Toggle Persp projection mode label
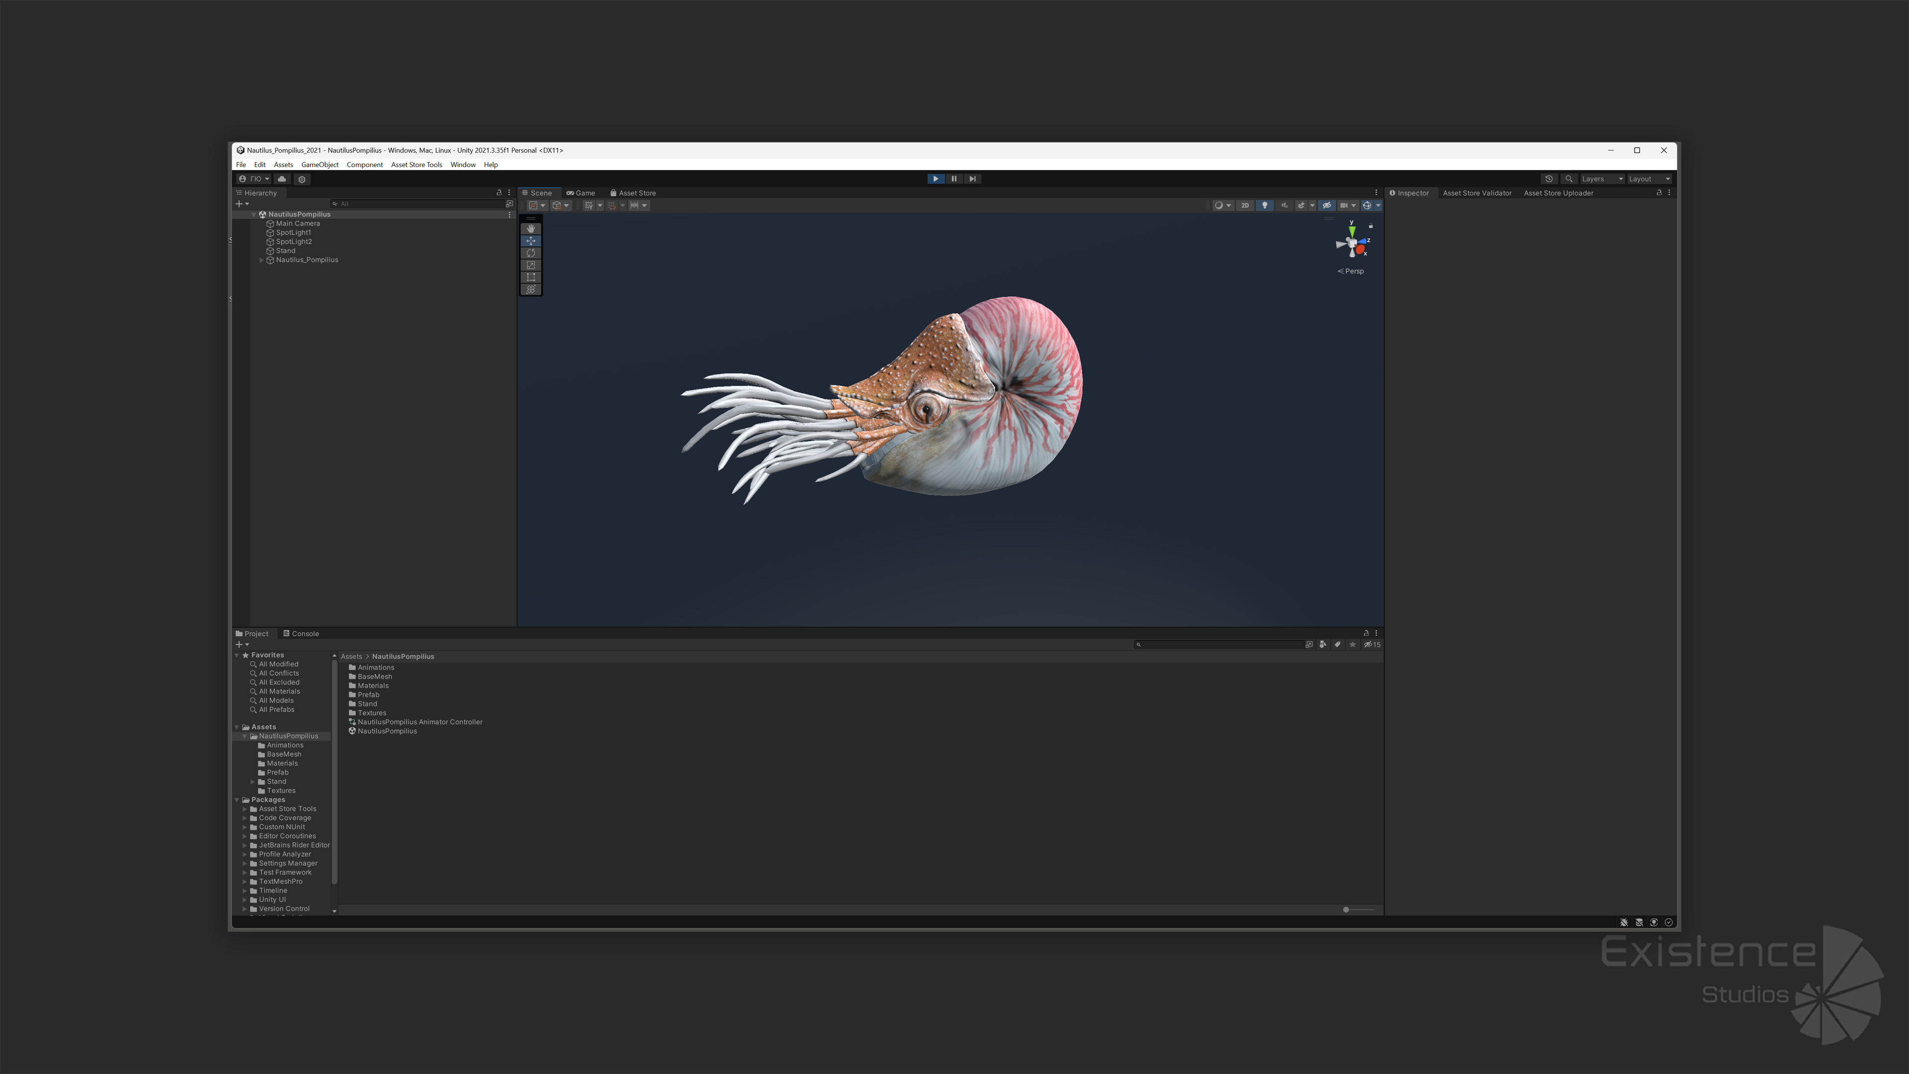 tap(1351, 271)
